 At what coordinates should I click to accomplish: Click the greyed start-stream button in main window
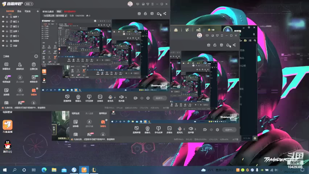160,98
